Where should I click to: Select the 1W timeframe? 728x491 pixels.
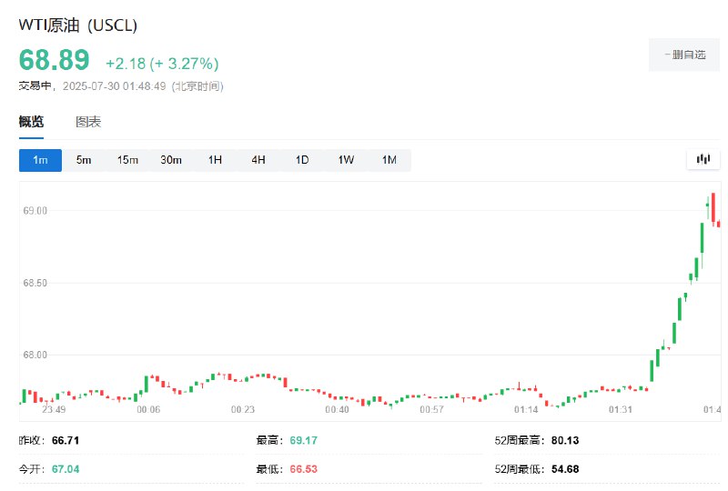[x=346, y=160]
